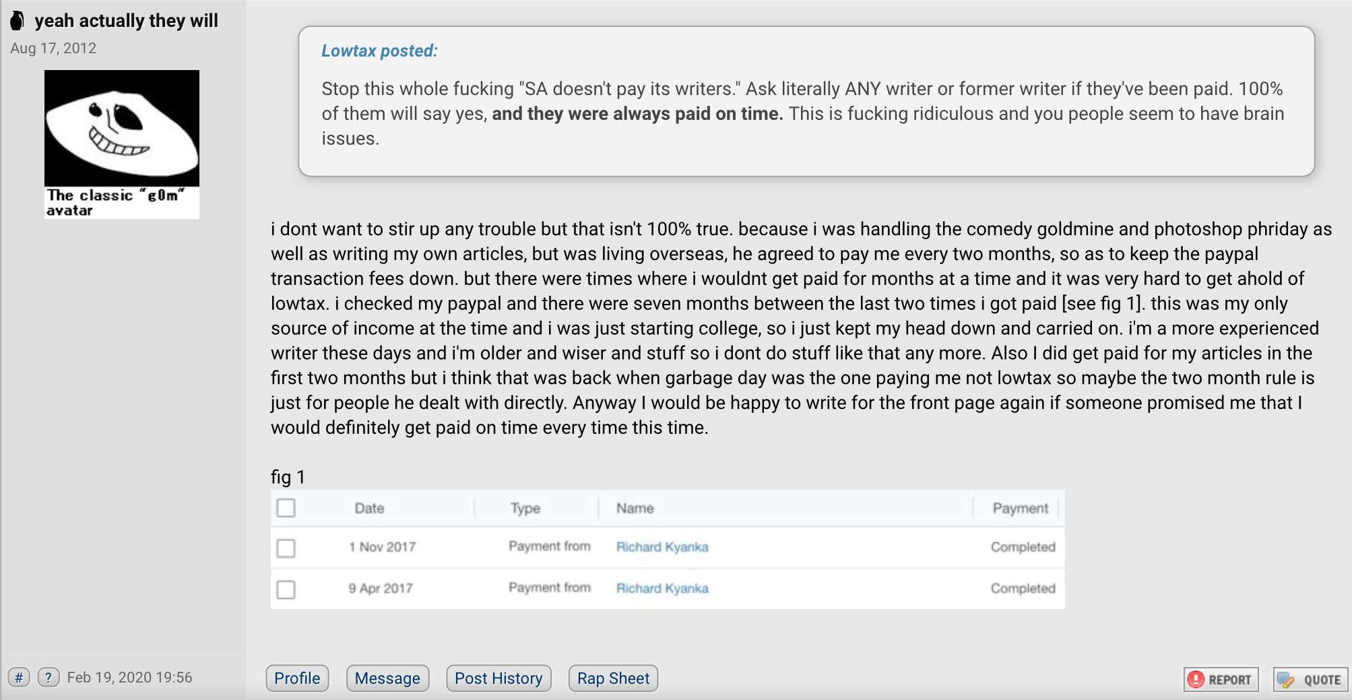Quote this post using QUOTE text
Image resolution: width=1352 pixels, height=700 pixels.
point(1322,680)
